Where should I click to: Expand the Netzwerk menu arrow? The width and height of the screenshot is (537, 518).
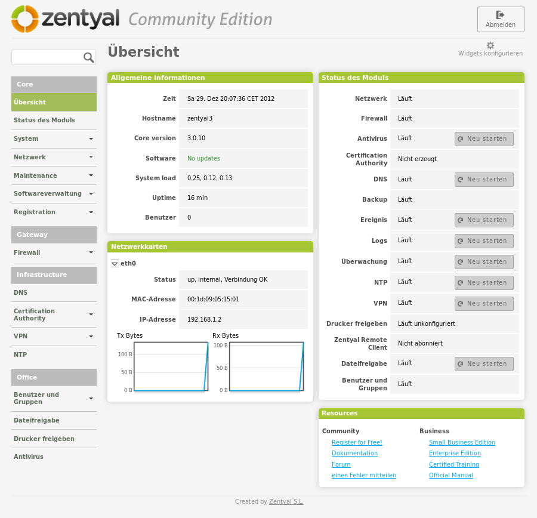91,158
